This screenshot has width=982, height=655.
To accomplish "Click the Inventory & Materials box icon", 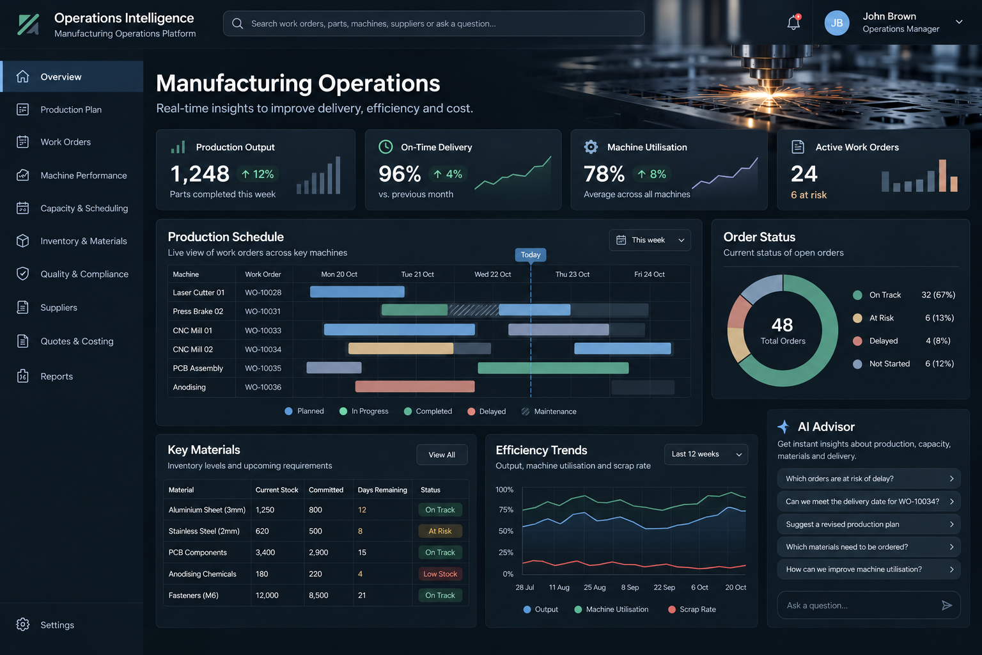I will coord(23,241).
